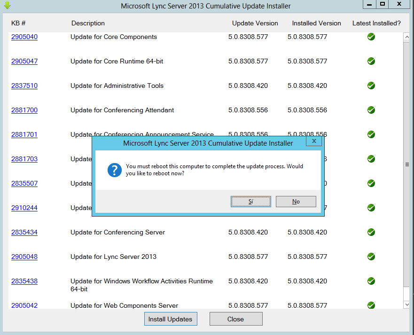Decline the reboot by clicking No
This screenshot has width=414, height=335.
click(296, 202)
